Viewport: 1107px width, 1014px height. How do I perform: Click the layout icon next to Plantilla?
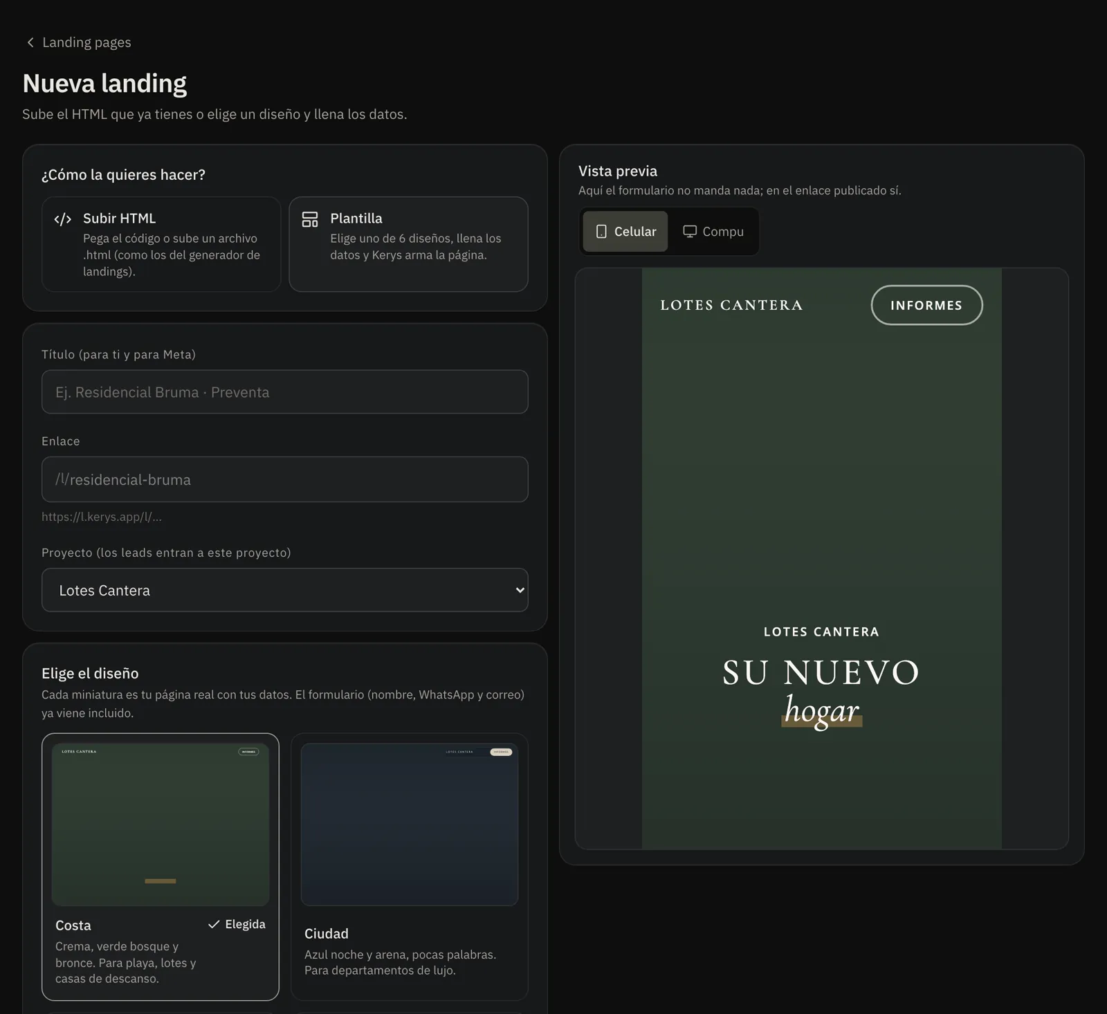(310, 219)
